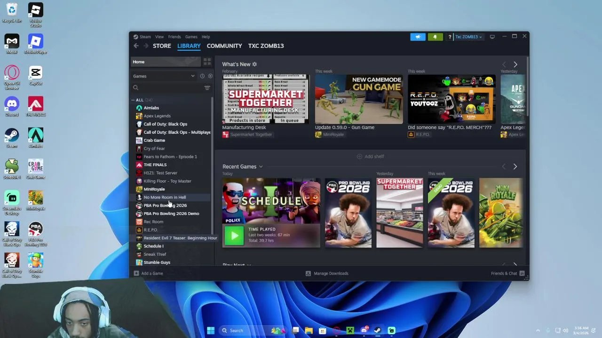The width and height of the screenshot is (602, 338).
Task: Open Schedule I recent game cover
Action: click(x=271, y=201)
